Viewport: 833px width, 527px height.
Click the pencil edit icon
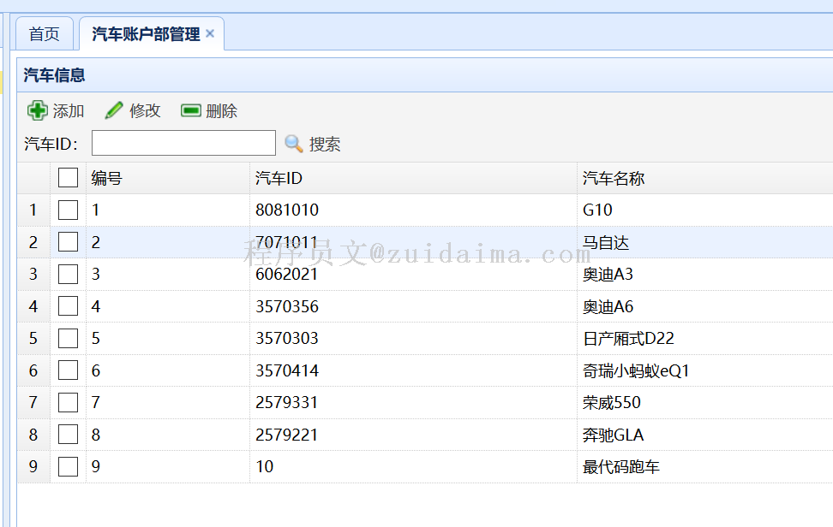(x=114, y=111)
